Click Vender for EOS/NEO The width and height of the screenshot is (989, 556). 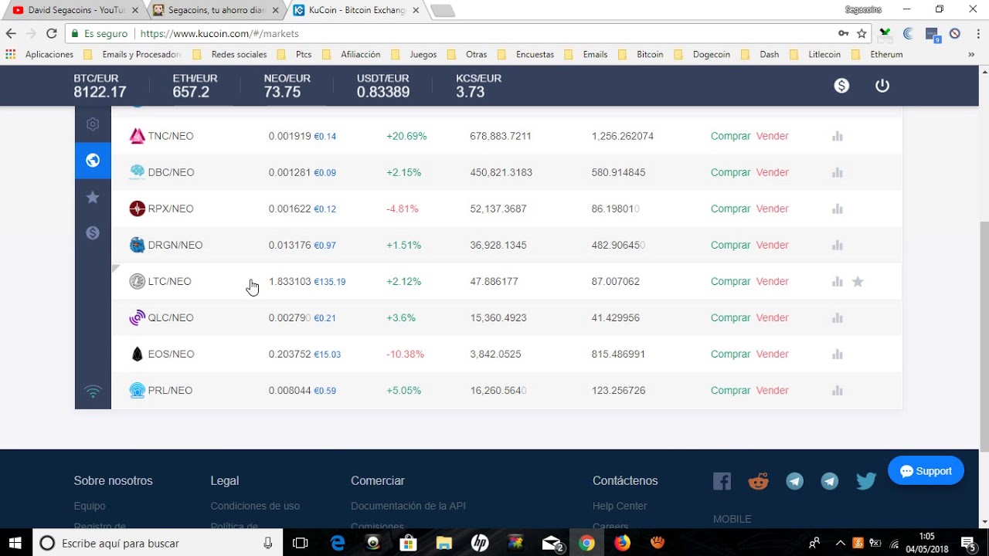click(x=772, y=354)
